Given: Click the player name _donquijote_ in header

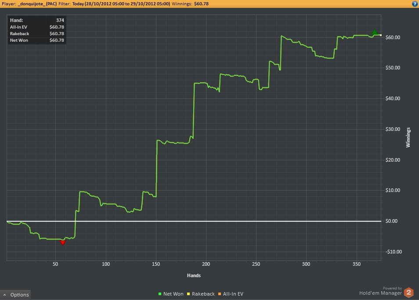Looking at the screenshot, I should tap(37, 4).
